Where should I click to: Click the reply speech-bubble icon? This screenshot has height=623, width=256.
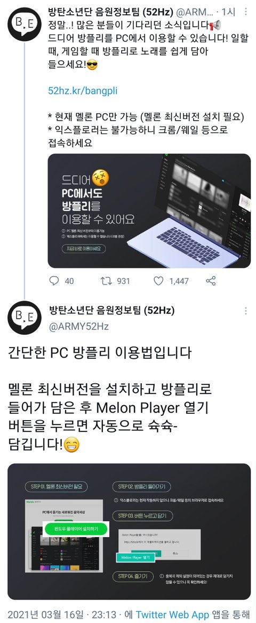pyautogui.click(x=54, y=280)
